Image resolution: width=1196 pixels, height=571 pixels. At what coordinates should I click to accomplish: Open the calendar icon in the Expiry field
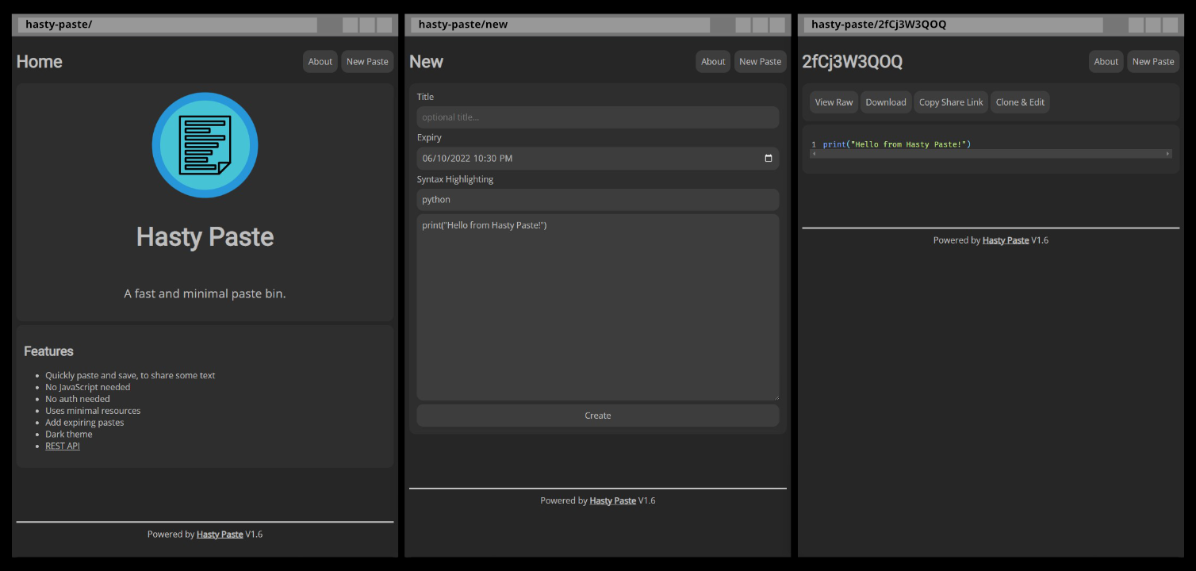(768, 158)
